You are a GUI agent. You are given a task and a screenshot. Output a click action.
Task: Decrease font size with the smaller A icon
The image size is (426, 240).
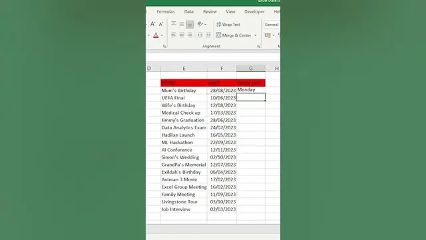coord(161,24)
